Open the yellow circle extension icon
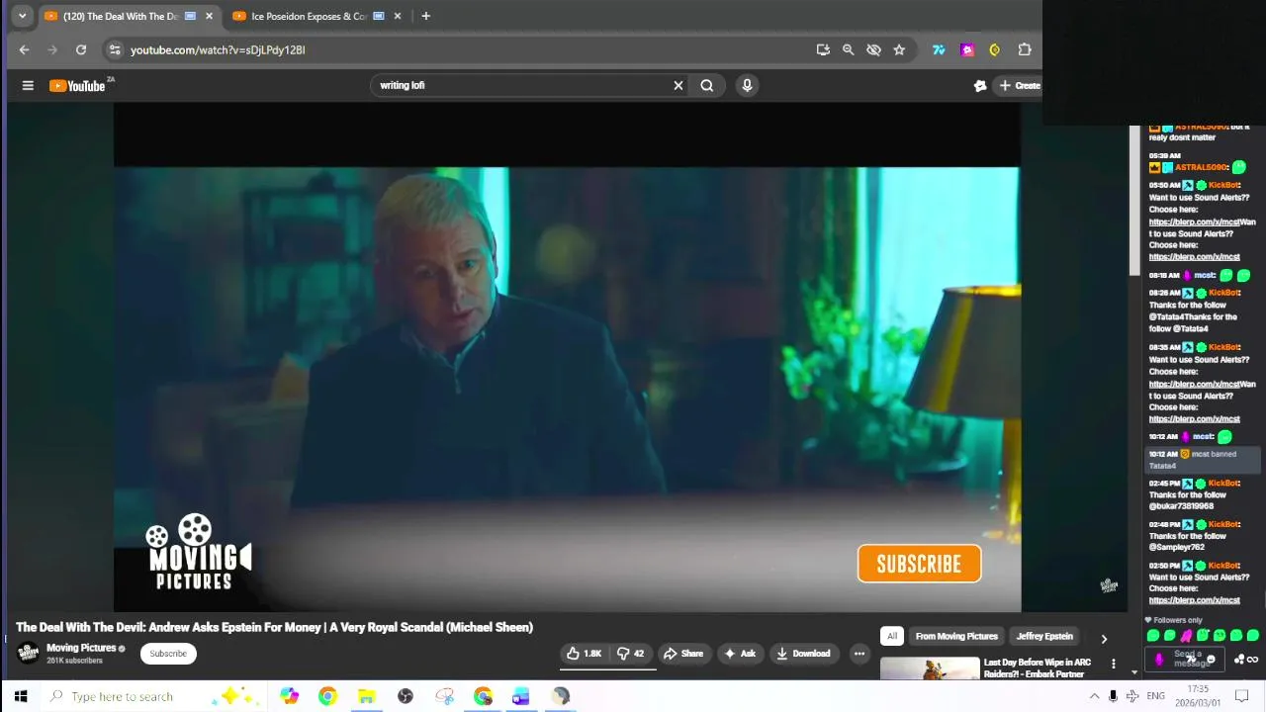The image size is (1266, 712). click(x=995, y=49)
